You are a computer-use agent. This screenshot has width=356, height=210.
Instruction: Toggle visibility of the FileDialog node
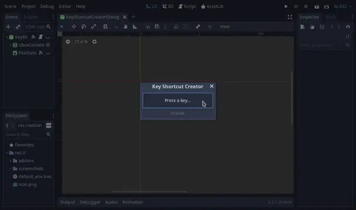(48, 53)
